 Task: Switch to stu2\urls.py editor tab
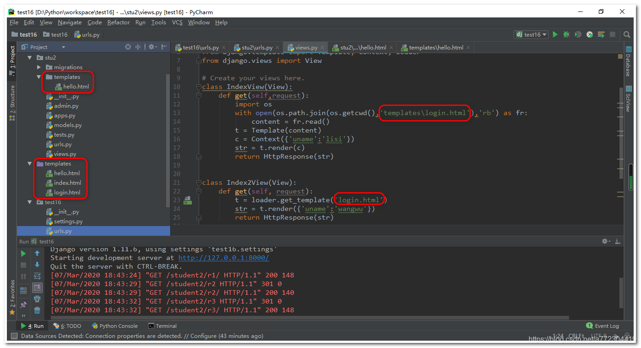(x=257, y=47)
